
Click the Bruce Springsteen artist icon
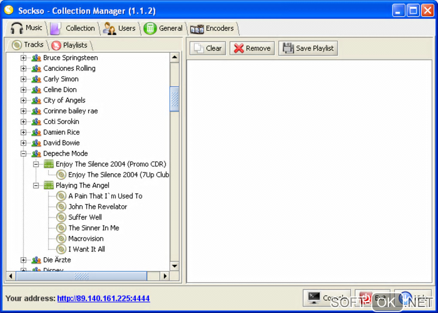click(36, 58)
